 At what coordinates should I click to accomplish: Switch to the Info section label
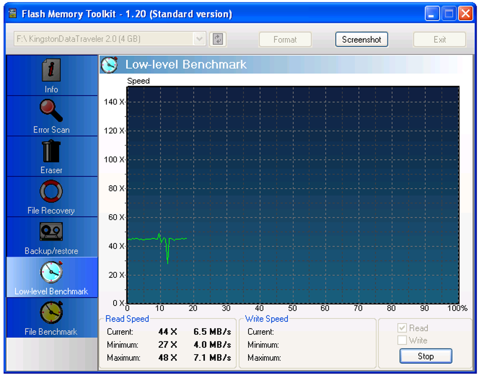[51, 89]
